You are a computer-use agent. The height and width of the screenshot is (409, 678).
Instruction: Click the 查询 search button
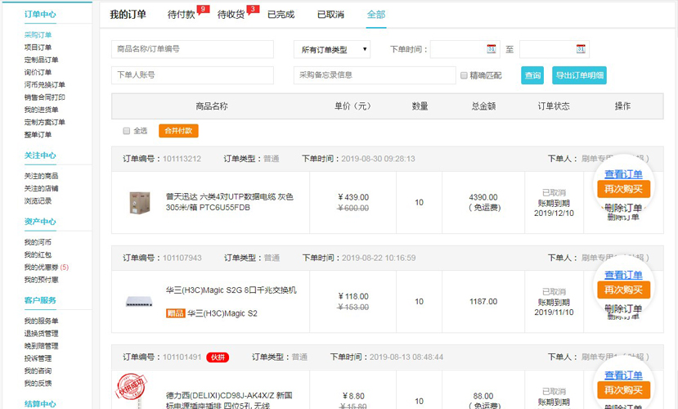coord(532,75)
